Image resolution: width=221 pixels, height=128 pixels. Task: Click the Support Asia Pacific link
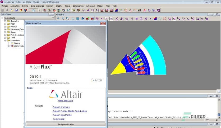[x=62, y=115]
